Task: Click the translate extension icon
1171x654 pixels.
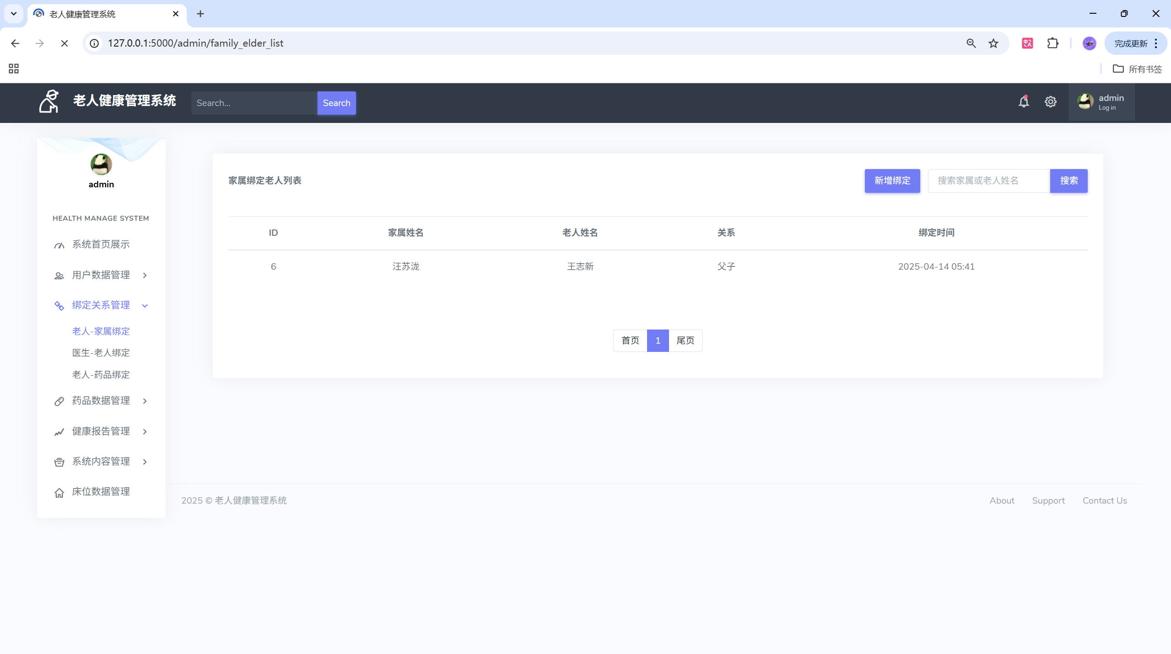Action: point(1027,43)
